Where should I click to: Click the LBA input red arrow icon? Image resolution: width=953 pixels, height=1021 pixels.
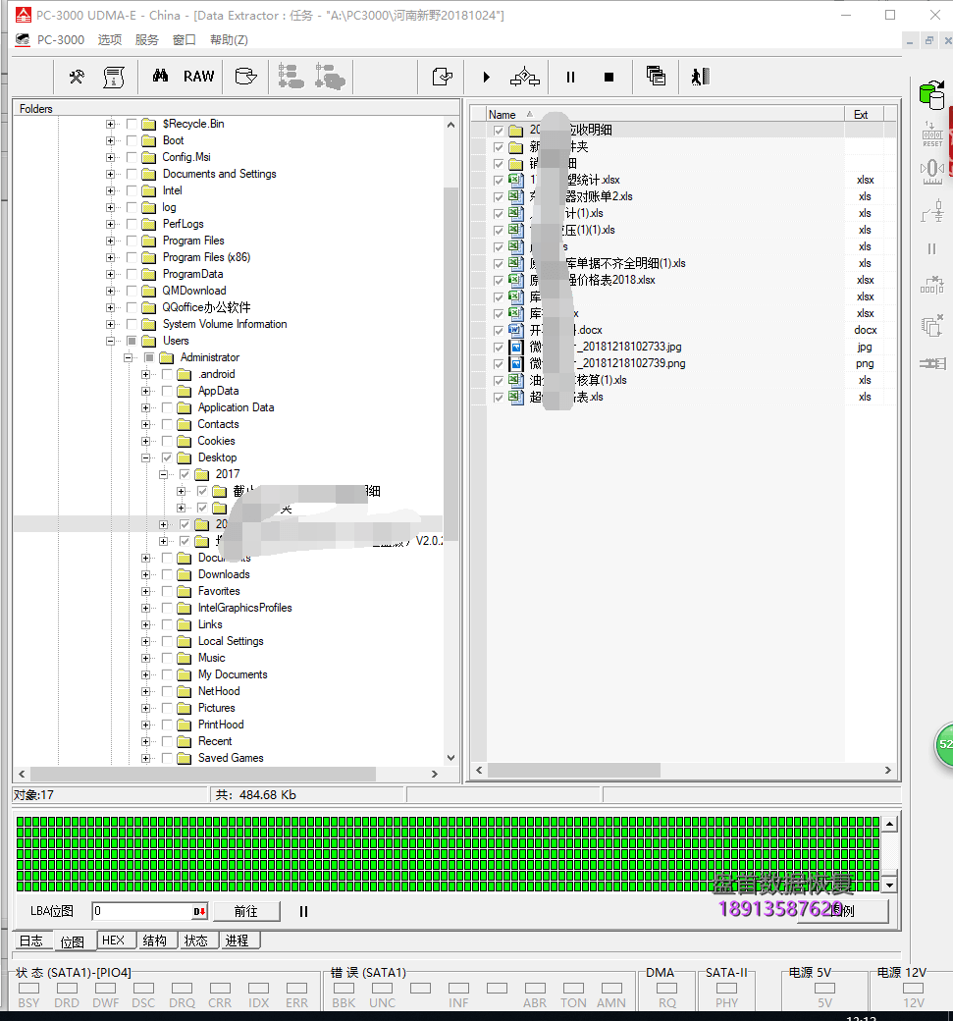199,912
